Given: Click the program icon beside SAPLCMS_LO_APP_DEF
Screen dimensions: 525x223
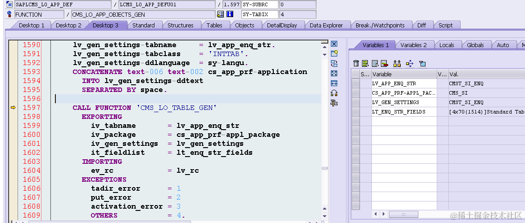Looking at the screenshot, I should 9,4.
